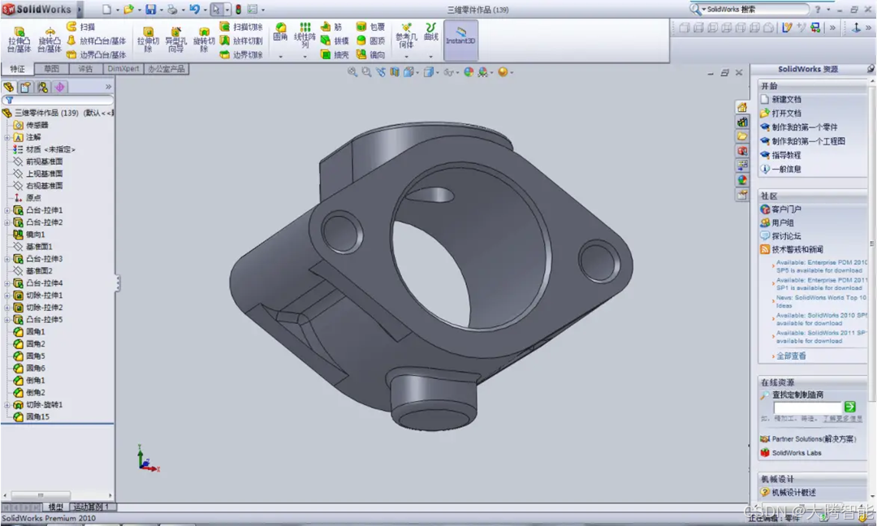Select the 包覆 wrap tool
This screenshot has height=526, width=877.
tap(371, 26)
